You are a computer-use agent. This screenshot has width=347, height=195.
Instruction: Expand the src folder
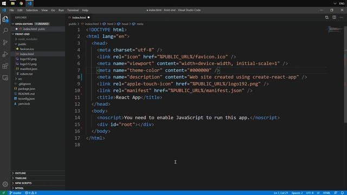coord(20,79)
